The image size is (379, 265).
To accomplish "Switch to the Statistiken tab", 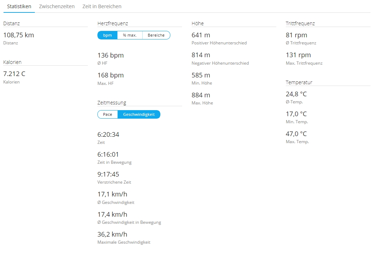I will point(19,6).
